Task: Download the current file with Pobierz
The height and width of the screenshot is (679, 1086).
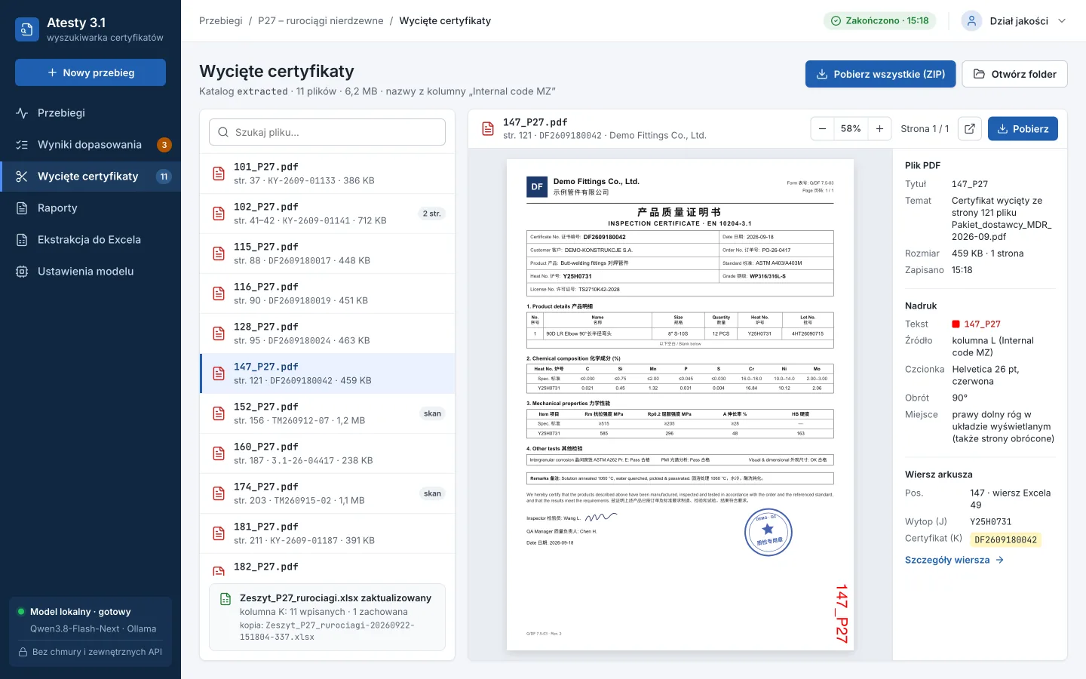Action: 1023,129
